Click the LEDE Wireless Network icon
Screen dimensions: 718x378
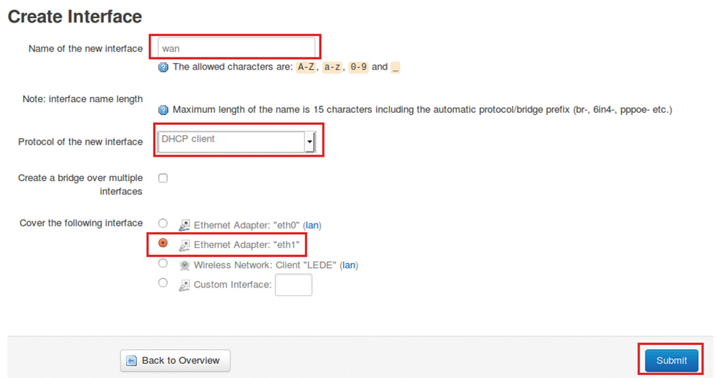[x=184, y=265]
